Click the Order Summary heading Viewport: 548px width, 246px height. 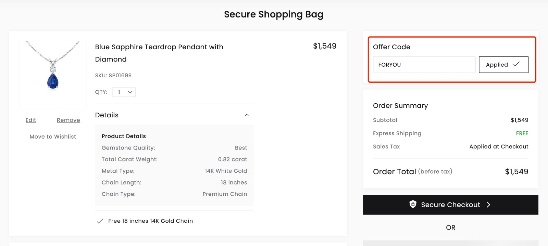pyautogui.click(x=400, y=106)
